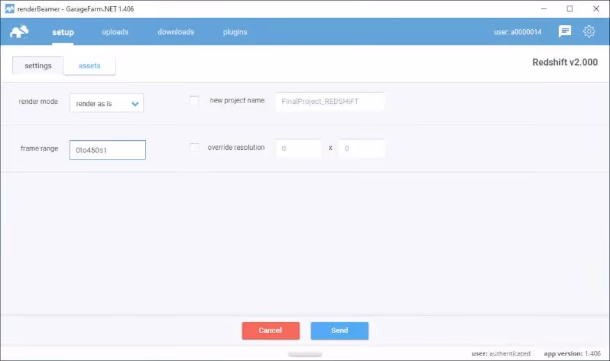Click the red Cancel button

coord(270,330)
